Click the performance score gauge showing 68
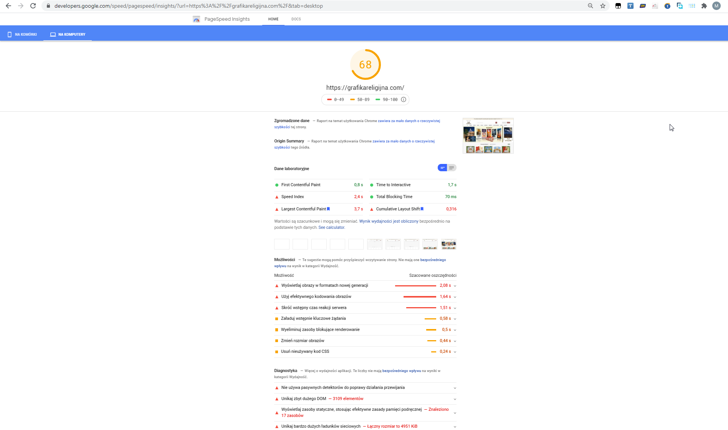The image size is (728, 430). [365, 64]
